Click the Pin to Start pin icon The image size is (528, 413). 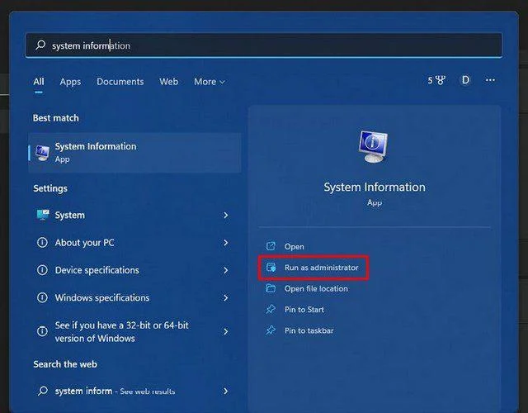(271, 309)
